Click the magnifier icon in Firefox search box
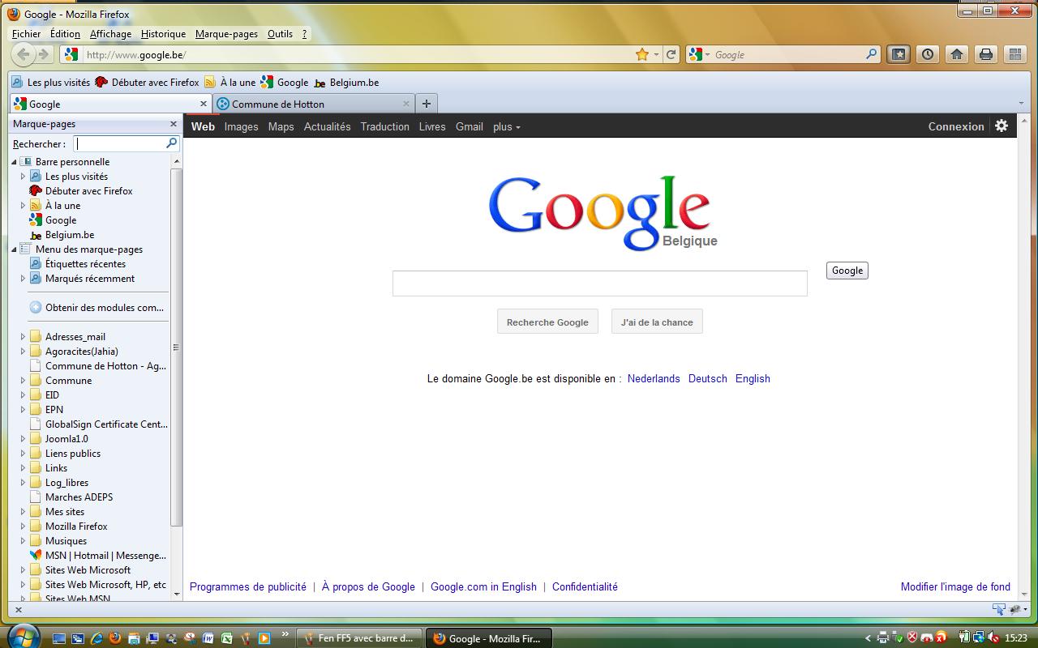1038x648 pixels. (871, 54)
